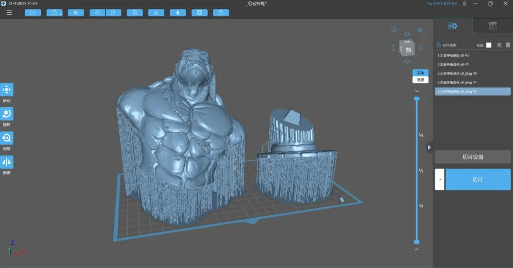Click the undo toolbar button
Viewport: 513px width, 268px height.
pos(97,13)
